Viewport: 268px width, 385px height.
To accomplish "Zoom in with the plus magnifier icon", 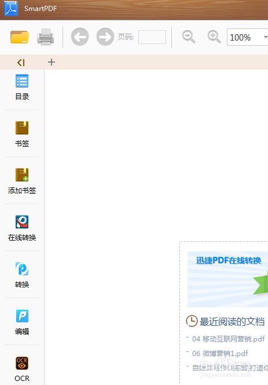I will [x=214, y=37].
